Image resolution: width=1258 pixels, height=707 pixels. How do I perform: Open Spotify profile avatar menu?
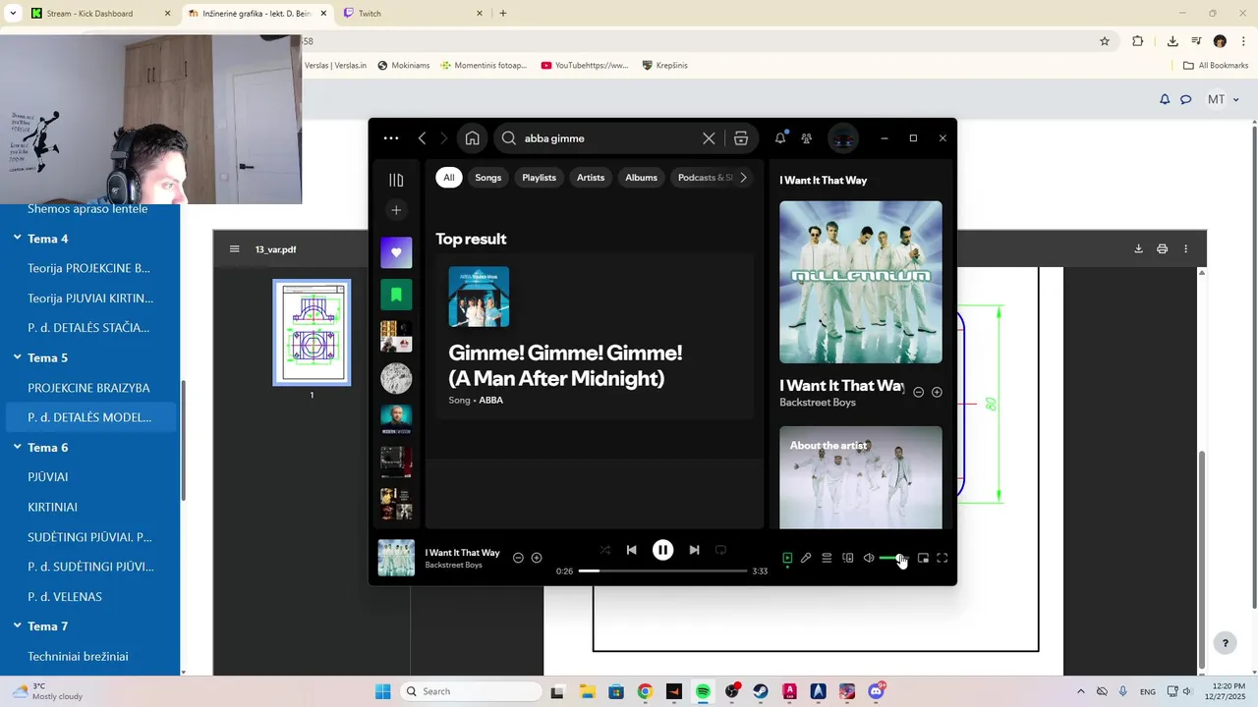[843, 138]
